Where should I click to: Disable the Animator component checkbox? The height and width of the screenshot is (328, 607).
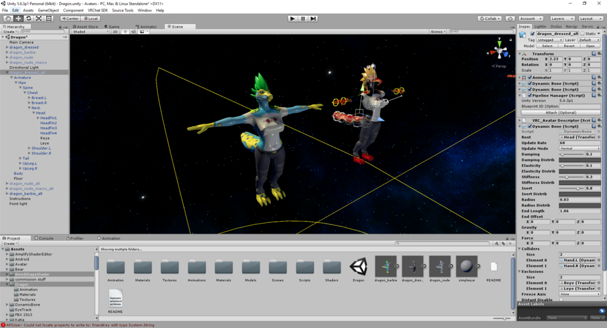(530, 77)
